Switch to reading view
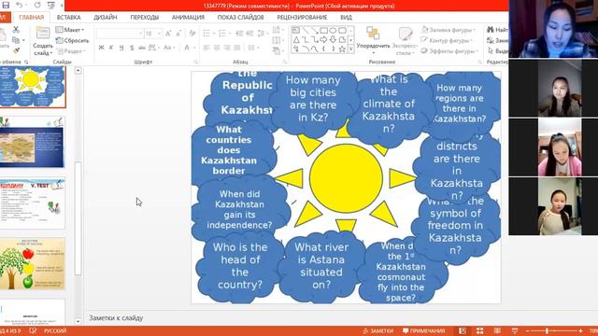The width and height of the screenshot is (598, 336). [x=497, y=330]
